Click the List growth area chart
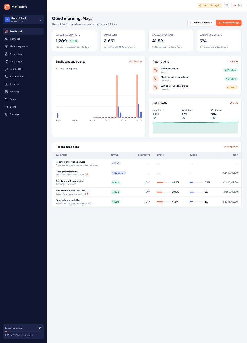 tap(195, 128)
